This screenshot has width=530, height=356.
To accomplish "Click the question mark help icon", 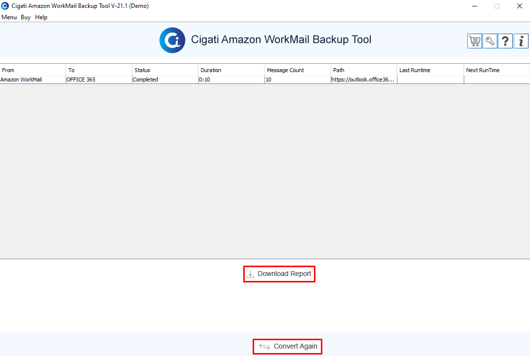I will (505, 41).
